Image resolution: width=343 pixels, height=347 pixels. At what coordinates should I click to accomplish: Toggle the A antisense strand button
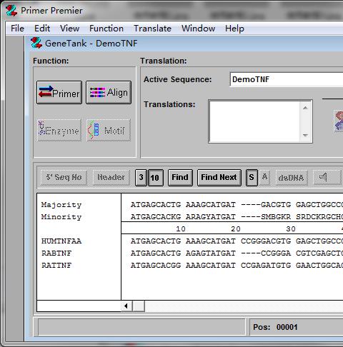point(264,177)
